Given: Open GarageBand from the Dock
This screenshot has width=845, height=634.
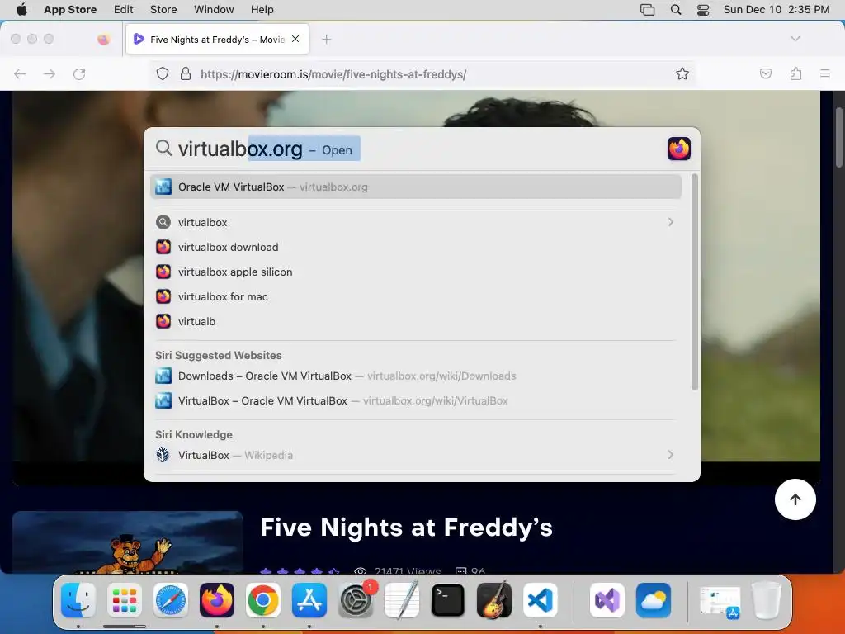Looking at the screenshot, I should (x=494, y=600).
